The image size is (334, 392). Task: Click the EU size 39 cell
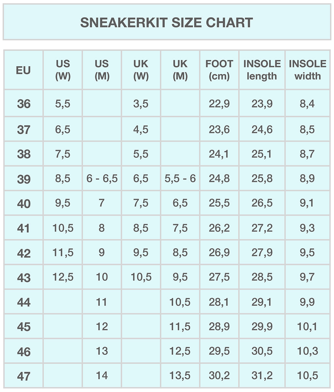[23, 179]
